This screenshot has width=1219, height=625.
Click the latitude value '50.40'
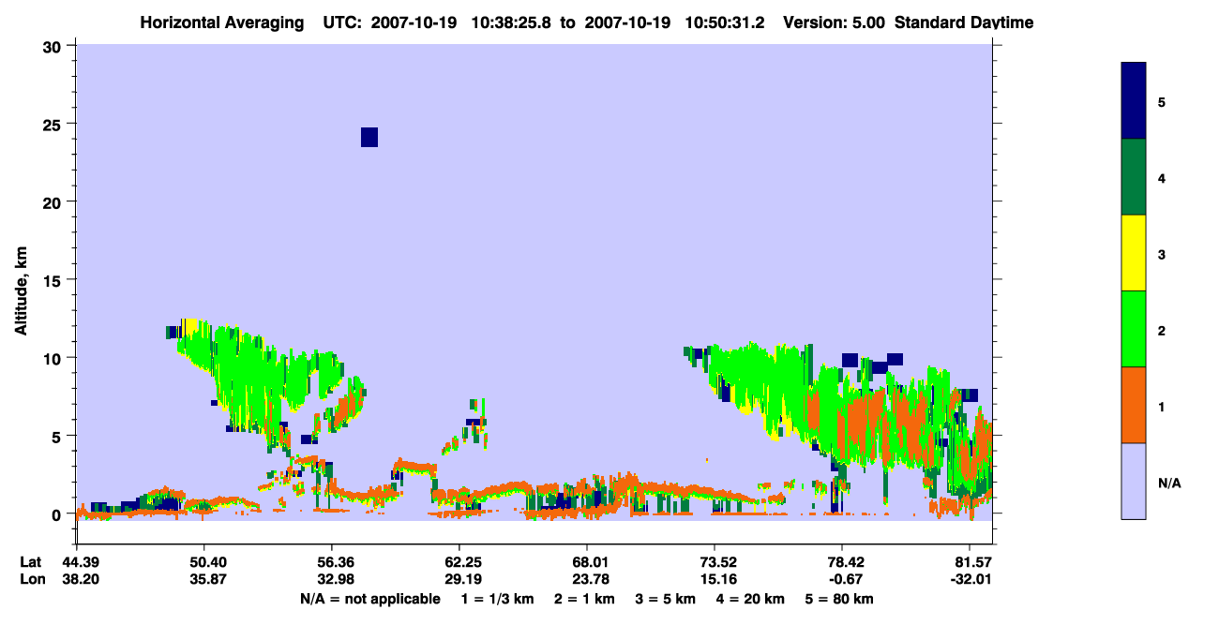(x=204, y=562)
